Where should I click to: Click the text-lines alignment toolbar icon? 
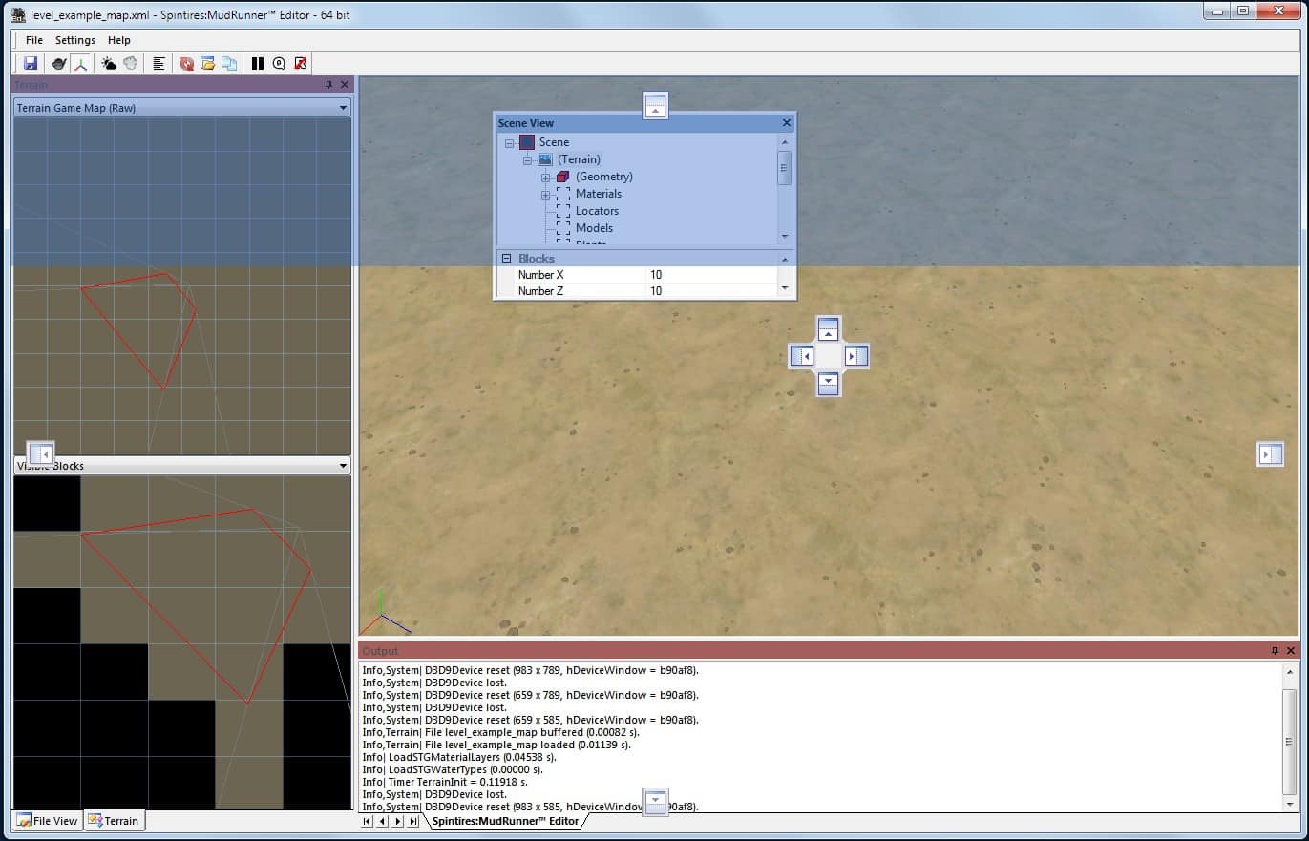pos(158,64)
